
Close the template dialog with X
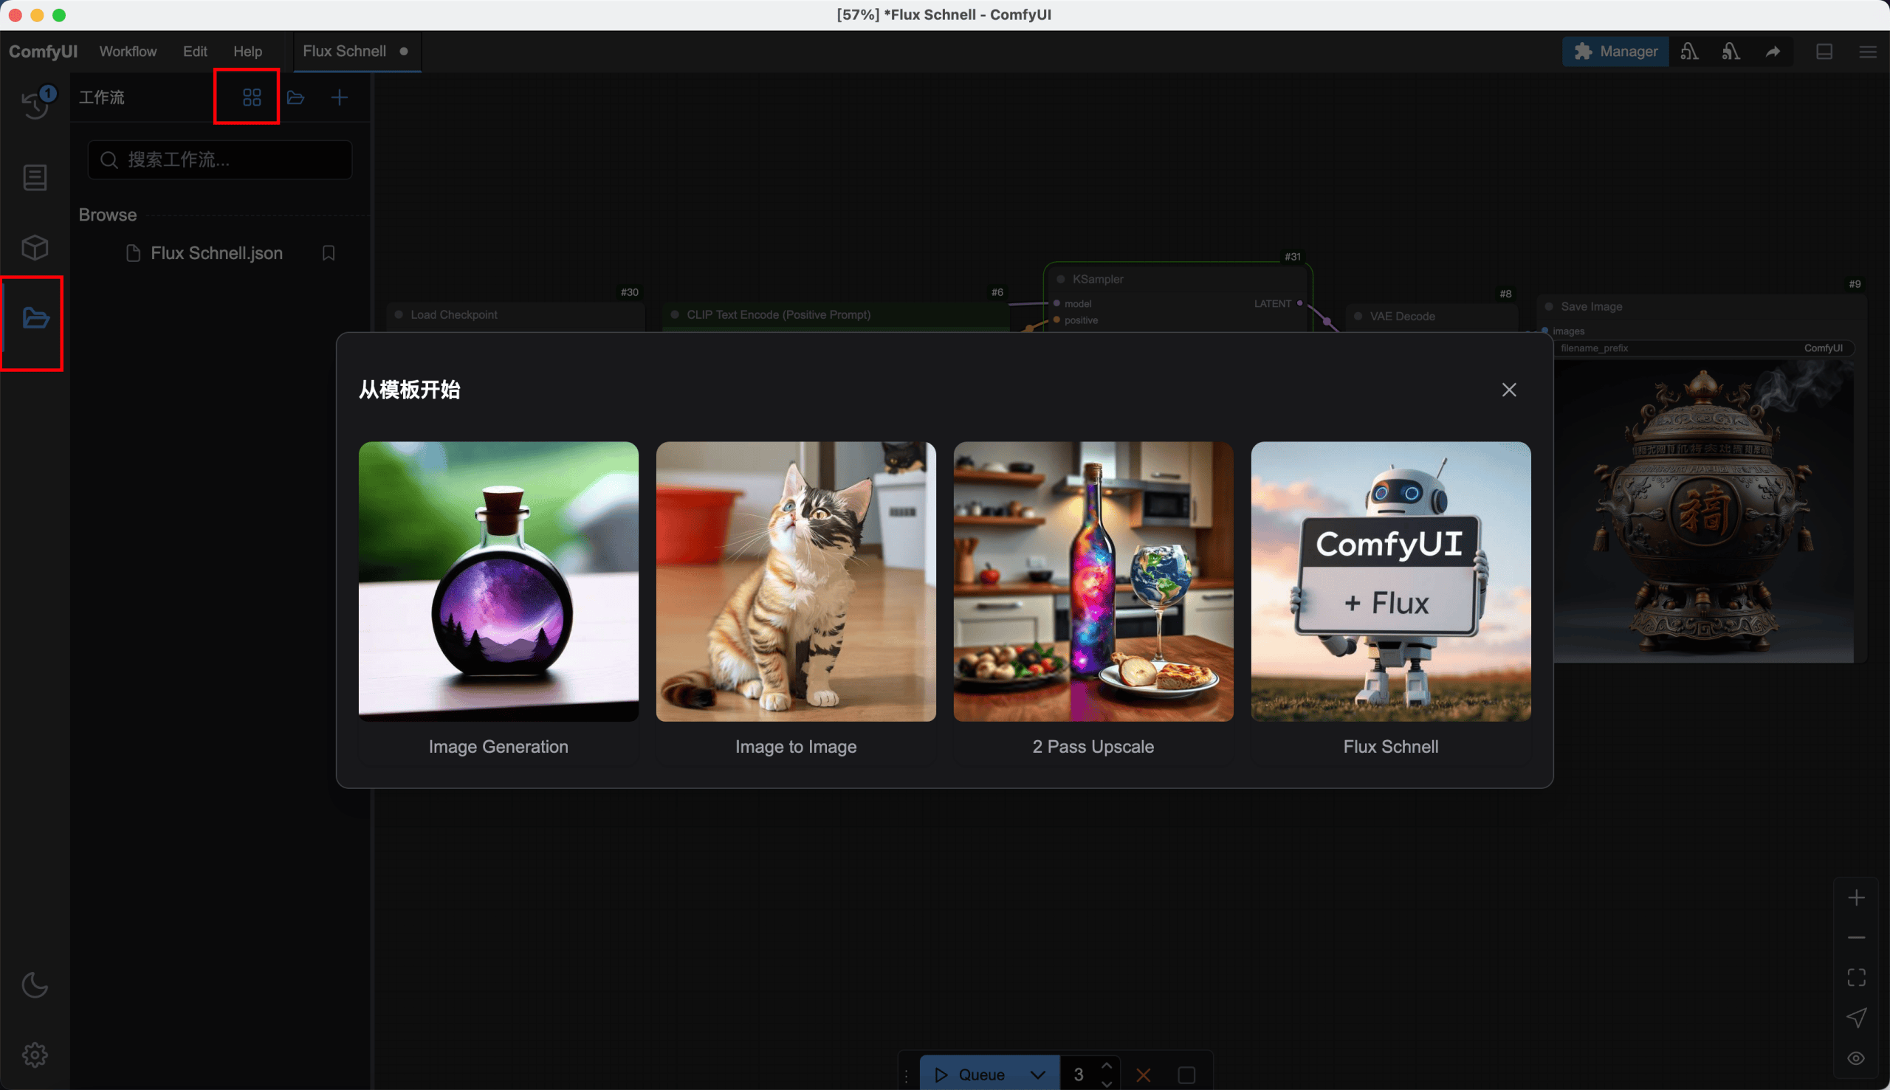(1509, 390)
